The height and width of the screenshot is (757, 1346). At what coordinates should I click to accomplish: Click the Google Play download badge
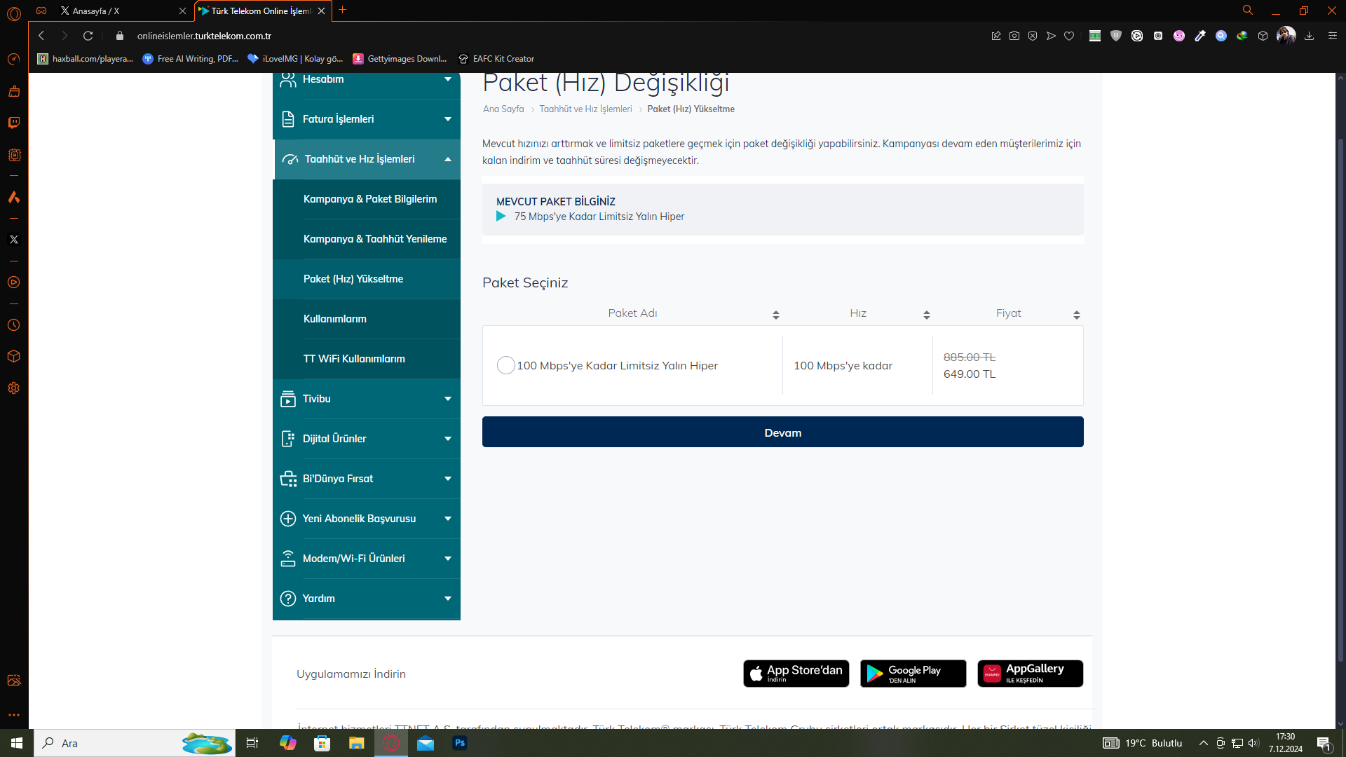(913, 674)
